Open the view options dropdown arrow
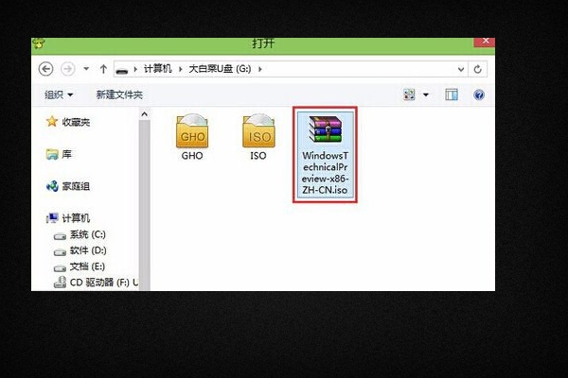 426,95
